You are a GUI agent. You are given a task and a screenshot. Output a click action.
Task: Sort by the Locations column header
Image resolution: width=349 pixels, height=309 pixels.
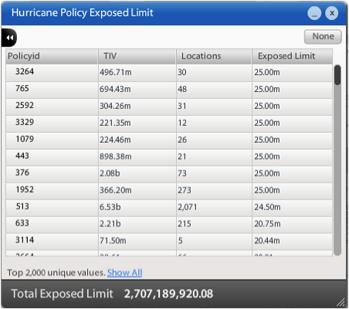[x=214, y=56]
